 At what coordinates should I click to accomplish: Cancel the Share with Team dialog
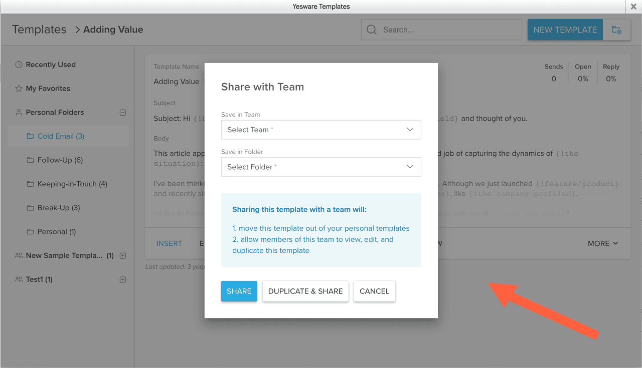(375, 291)
